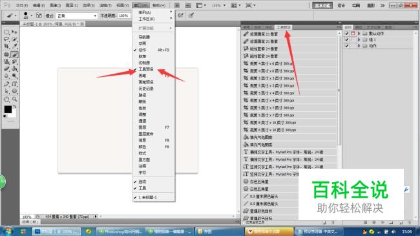
Task: Toggle dialog control for 默认动作
Action: [x=353, y=34]
